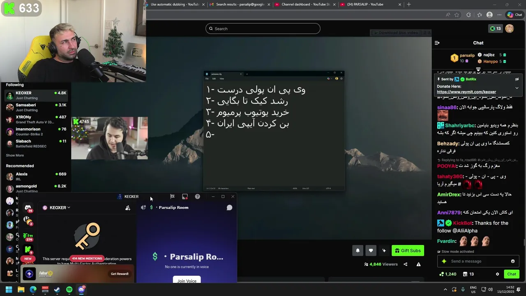The height and width of the screenshot is (296, 526).
Task: Add this page to favorites star
Action: (x=457, y=15)
